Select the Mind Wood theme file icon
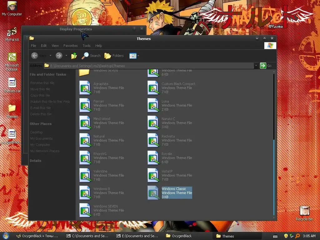 (x=85, y=123)
